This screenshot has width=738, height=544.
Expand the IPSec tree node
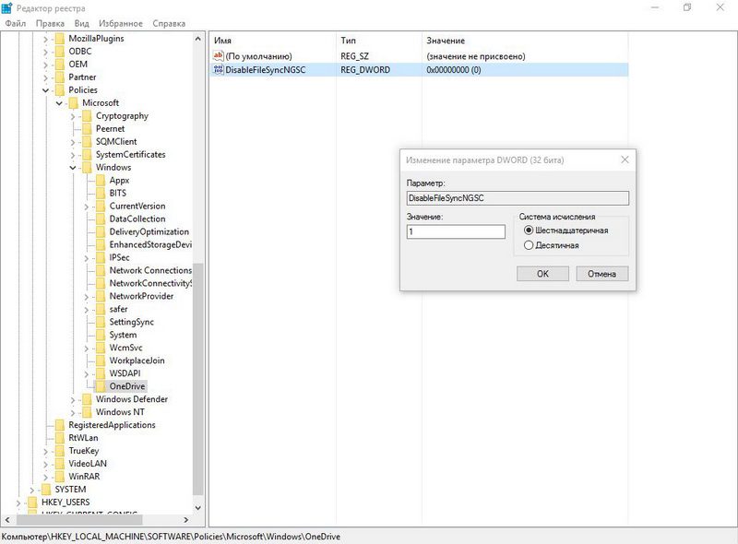tap(87, 257)
